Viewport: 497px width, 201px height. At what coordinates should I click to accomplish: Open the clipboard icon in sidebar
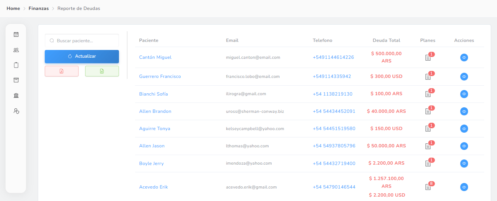click(x=16, y=65)
